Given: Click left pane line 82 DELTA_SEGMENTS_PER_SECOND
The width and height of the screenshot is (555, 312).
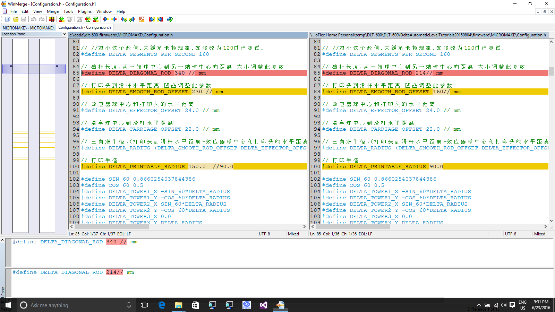Looking at the screenshot, I should click(145, 54).
